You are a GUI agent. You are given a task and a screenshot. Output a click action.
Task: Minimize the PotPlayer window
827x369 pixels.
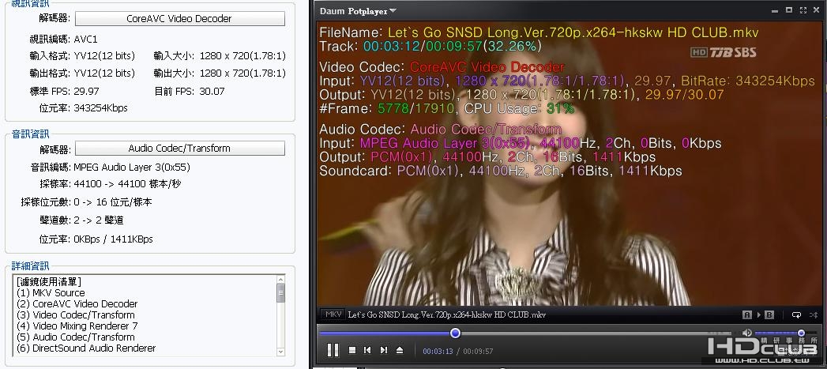775,10
